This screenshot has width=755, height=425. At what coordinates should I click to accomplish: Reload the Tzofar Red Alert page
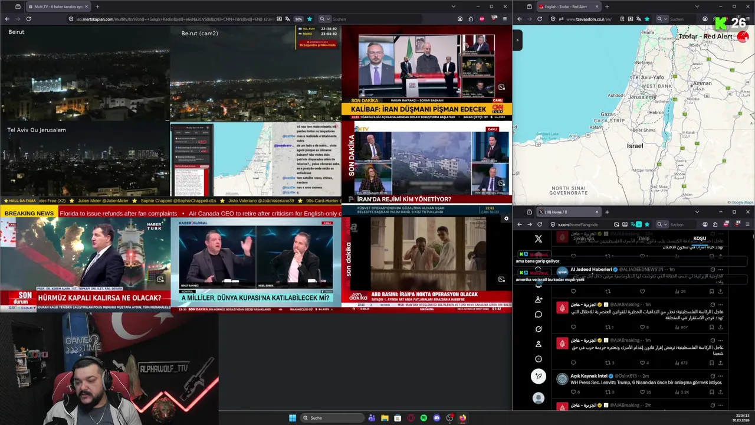tap(540, 19)
